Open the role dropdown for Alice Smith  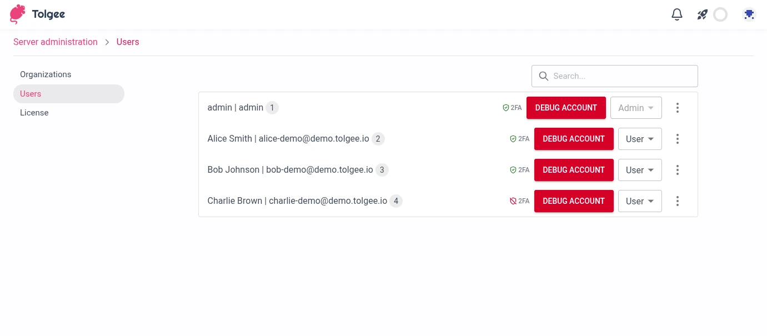[640, 139]
